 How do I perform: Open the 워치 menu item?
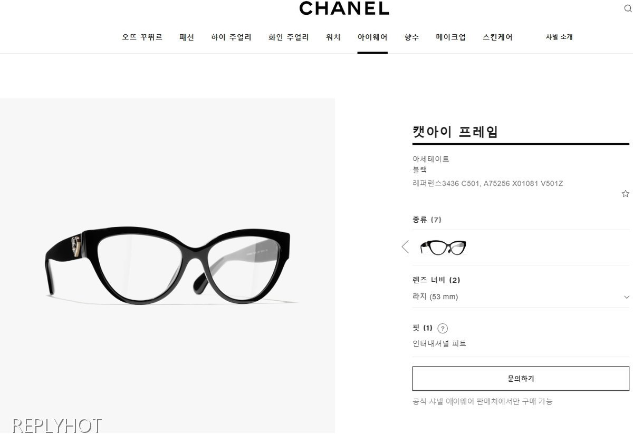(333, 37)
